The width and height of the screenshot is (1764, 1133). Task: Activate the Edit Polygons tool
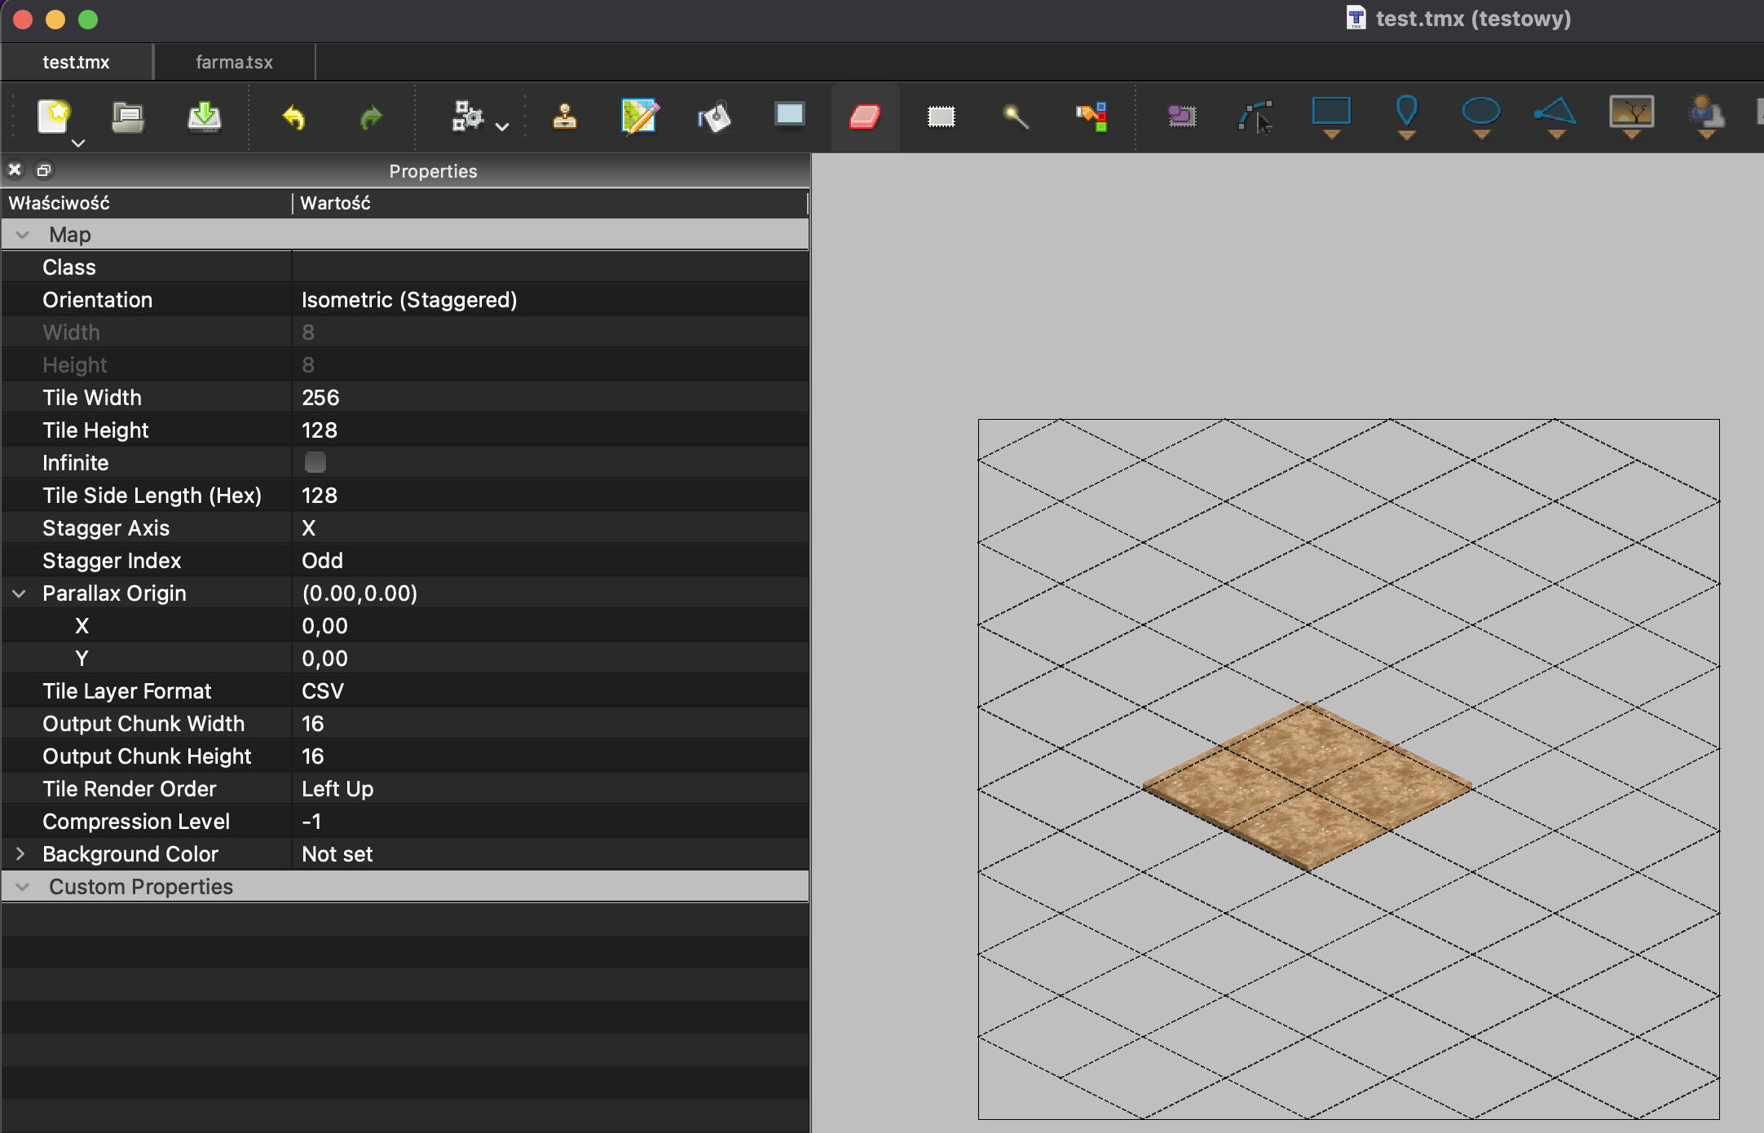click(x=1256, y=117)
